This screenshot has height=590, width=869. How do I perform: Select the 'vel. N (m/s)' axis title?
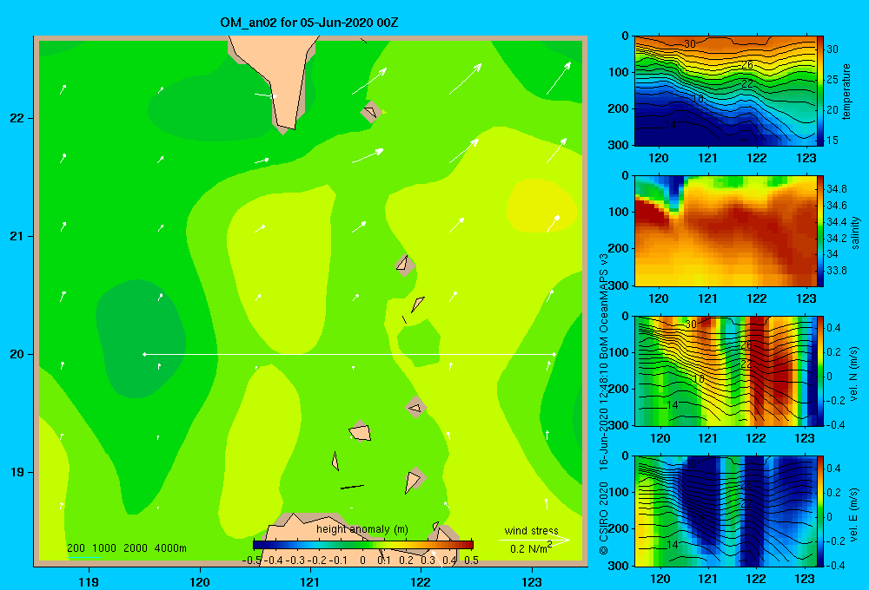tap(854, 374)
